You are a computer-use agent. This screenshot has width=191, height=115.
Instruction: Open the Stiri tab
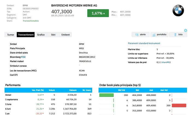coord(53,35)
